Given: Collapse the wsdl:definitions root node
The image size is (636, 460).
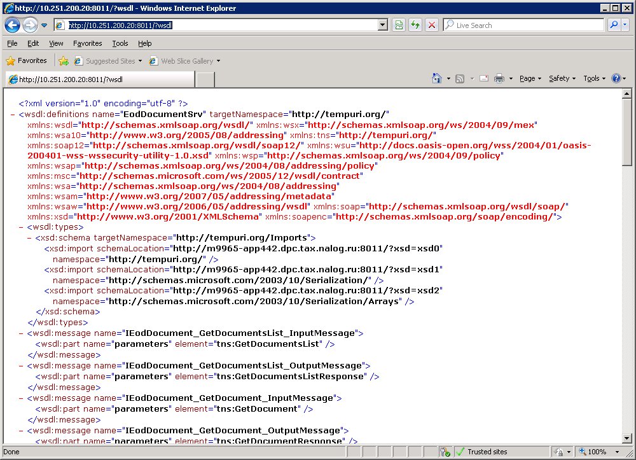Looking at the screenshot, I should point(13,115).
